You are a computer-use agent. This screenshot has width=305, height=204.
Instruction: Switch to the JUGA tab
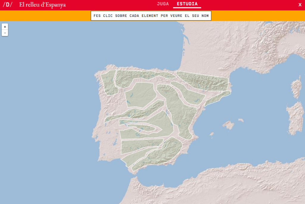(163, 4)
